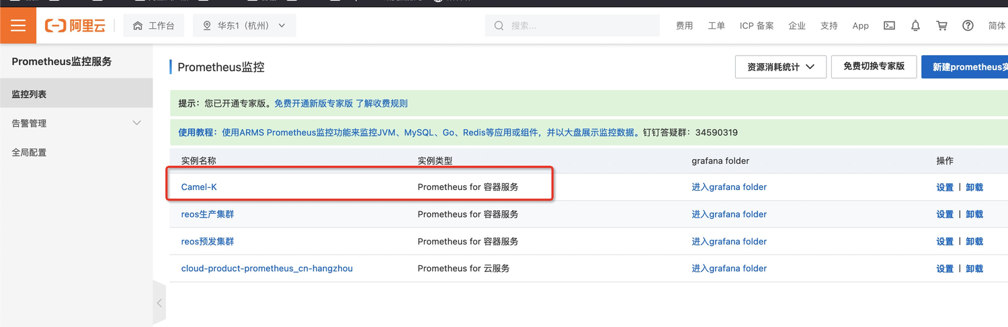1008x327 pixels.
Task: Open the reos预发集群 instance
Action: tap(208, 241)
